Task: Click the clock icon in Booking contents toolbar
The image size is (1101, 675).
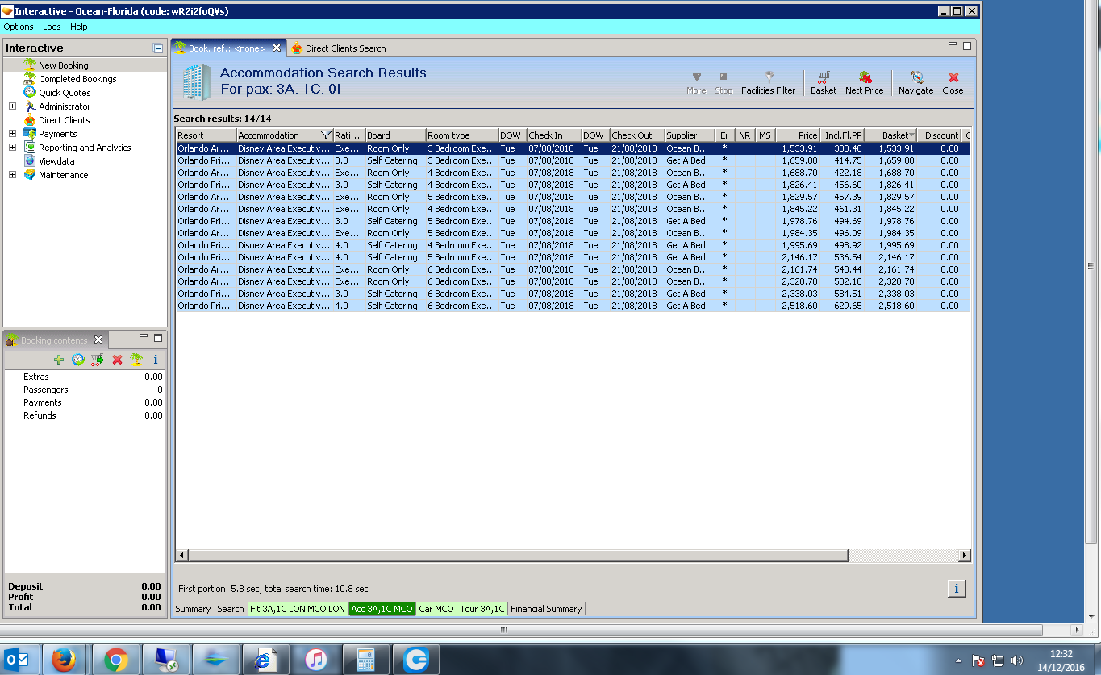Action: point(78,360)
